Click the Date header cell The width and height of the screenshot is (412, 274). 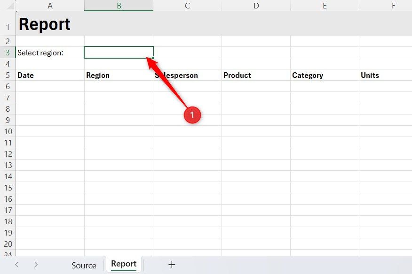coord(50,75)
